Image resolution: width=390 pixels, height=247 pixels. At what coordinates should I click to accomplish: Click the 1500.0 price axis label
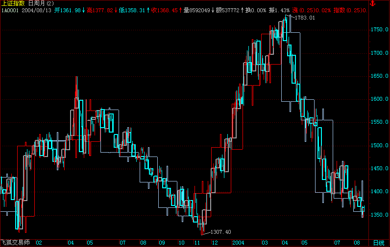[379, 145]
